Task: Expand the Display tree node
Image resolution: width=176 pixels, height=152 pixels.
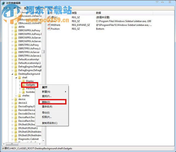Action: [20, 81]
